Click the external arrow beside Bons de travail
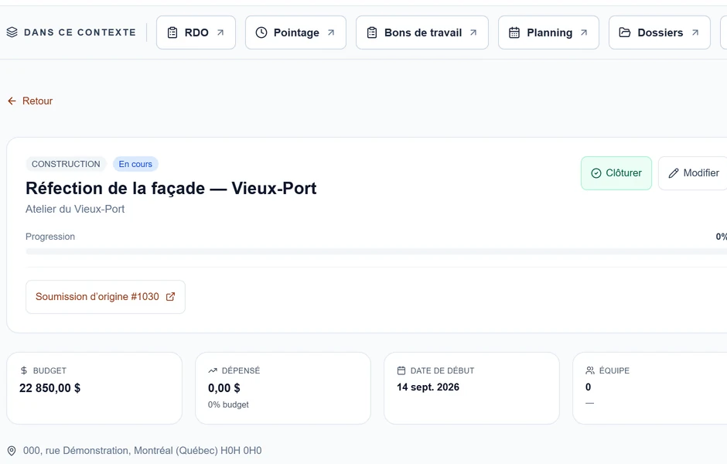The width and height of the screenshot is (727, 464). click(473, 32)
